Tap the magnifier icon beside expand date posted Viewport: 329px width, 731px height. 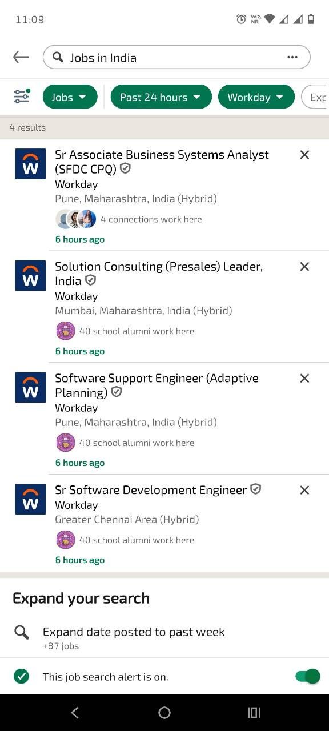pos(22,632)
